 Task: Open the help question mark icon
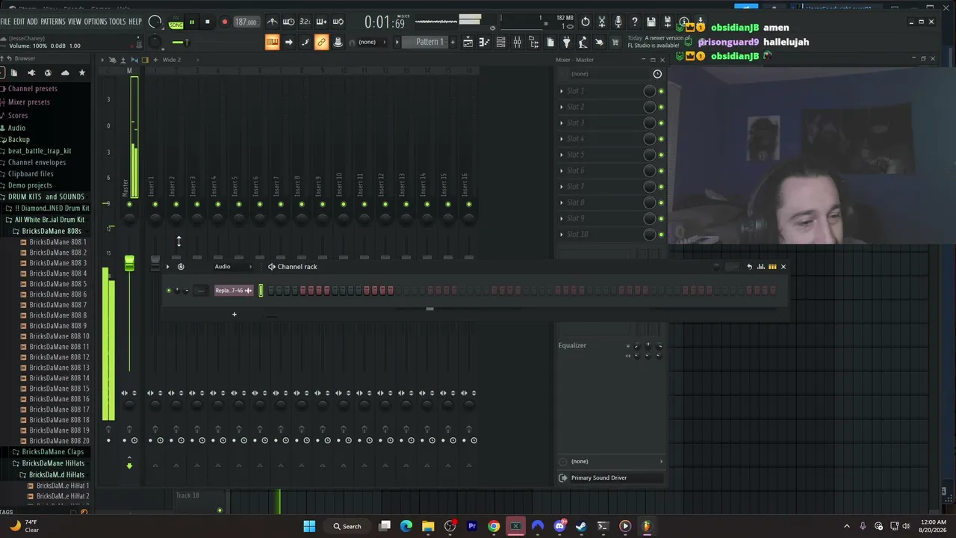point(635,22)
